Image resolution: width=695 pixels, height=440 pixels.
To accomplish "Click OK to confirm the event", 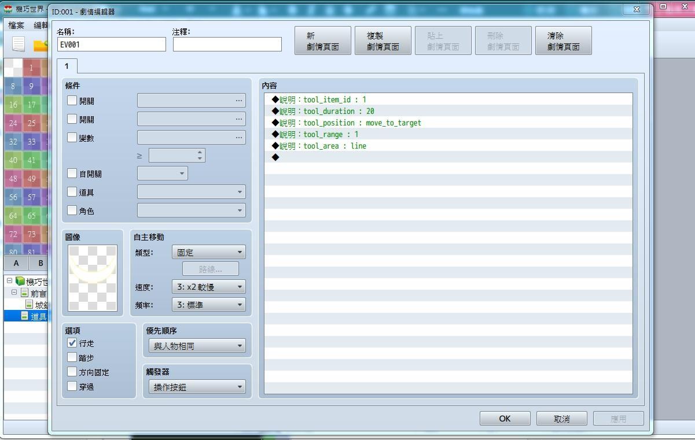I will pos(505,419).
